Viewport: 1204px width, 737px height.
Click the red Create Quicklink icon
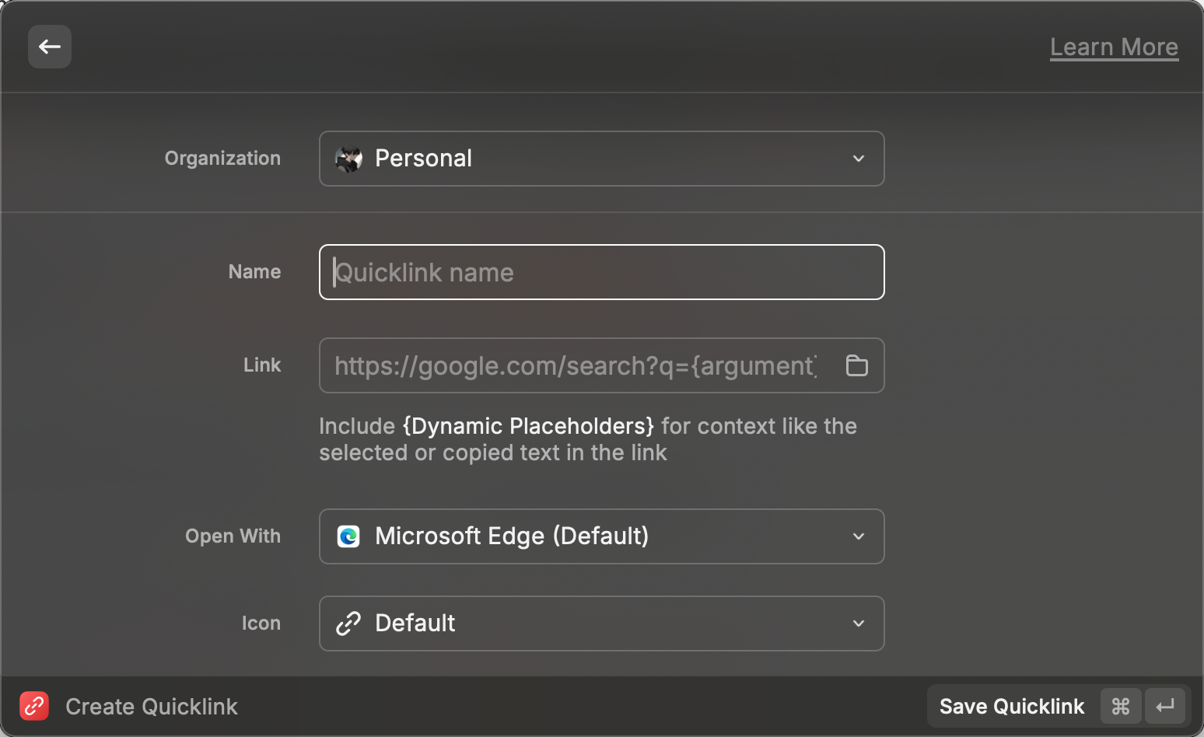point(34,706)
